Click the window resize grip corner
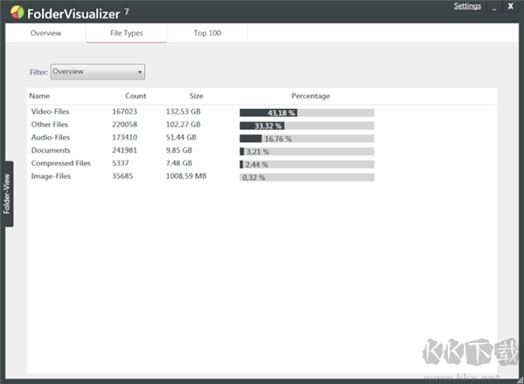Viewport: 524px width, 384px height. click(x=520, y=380)
